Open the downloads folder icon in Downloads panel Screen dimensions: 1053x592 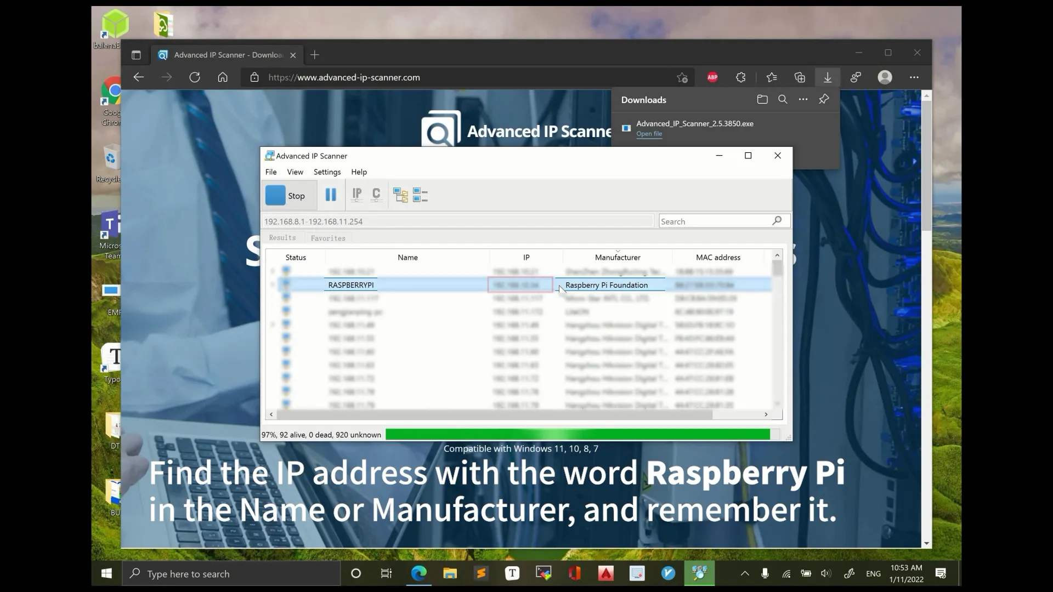tap(762, 99)
